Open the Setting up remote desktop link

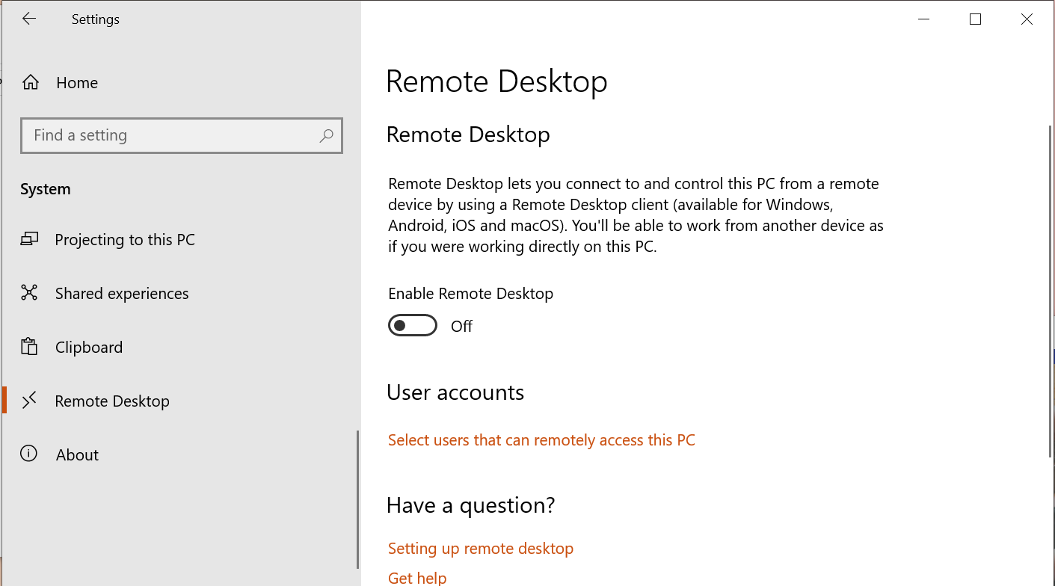tap(480, 548)
